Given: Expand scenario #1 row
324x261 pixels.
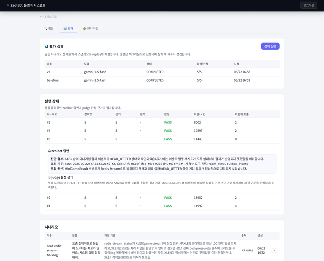Looking at the screenshot, I should (x=162, y=206).
